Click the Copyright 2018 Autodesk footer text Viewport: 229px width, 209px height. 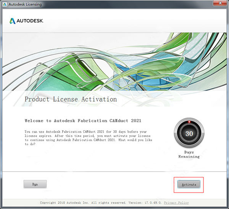[64, 203]
